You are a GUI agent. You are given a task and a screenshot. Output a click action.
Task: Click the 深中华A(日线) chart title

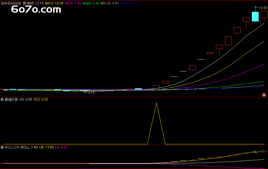tap(11, 3)
